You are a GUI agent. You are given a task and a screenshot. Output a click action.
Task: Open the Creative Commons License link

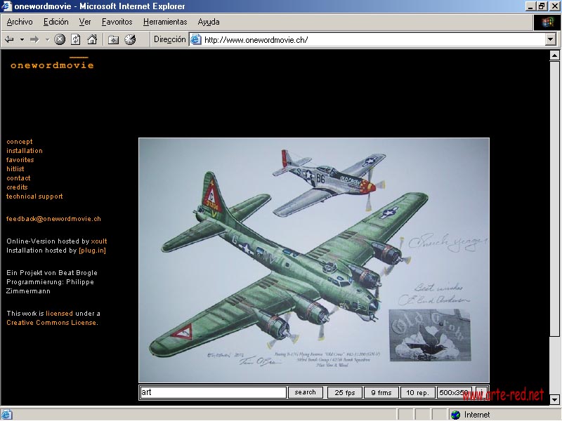click(52, 323)
